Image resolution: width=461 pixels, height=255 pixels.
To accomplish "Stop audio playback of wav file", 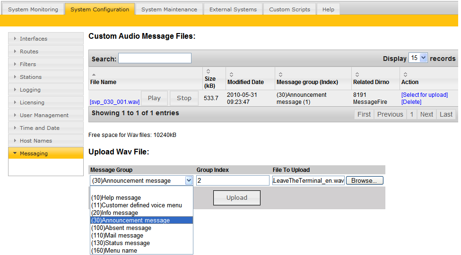I will (184, 98).
